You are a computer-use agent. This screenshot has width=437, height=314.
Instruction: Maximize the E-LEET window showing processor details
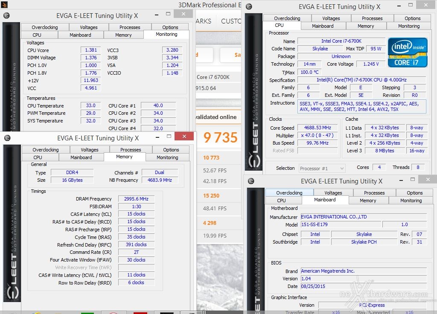[410, 5]
